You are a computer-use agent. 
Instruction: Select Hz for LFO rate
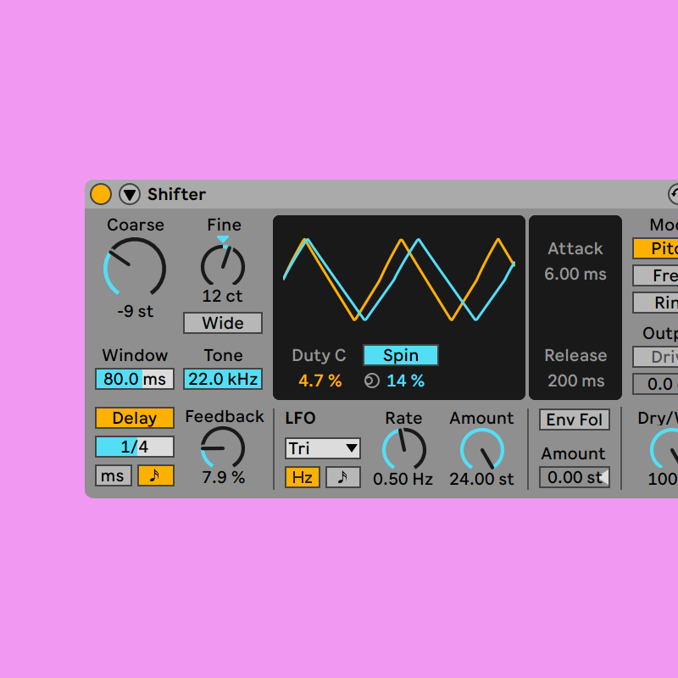(x=302, y=477)
